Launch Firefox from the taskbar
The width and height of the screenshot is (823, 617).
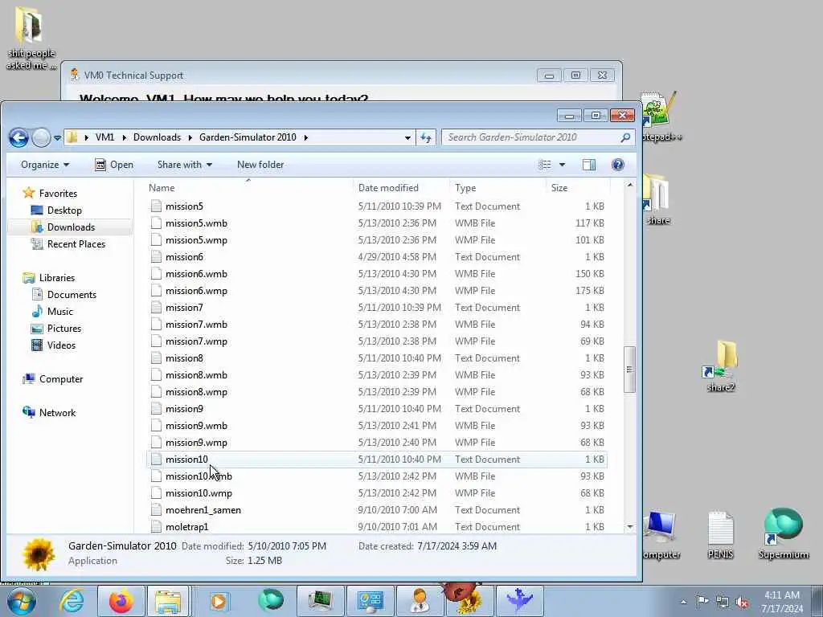click(121, 601)
